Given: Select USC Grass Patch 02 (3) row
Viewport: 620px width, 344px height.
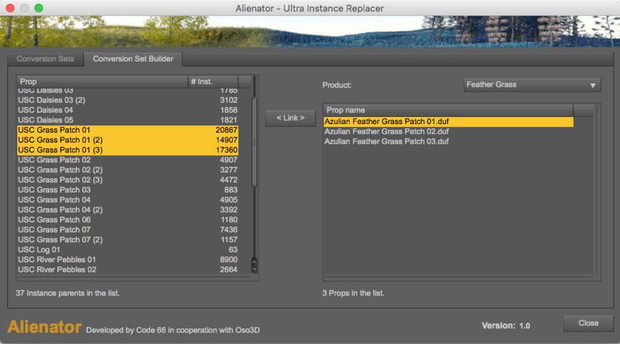Looking at the screenshot, I should coord(127,180).
